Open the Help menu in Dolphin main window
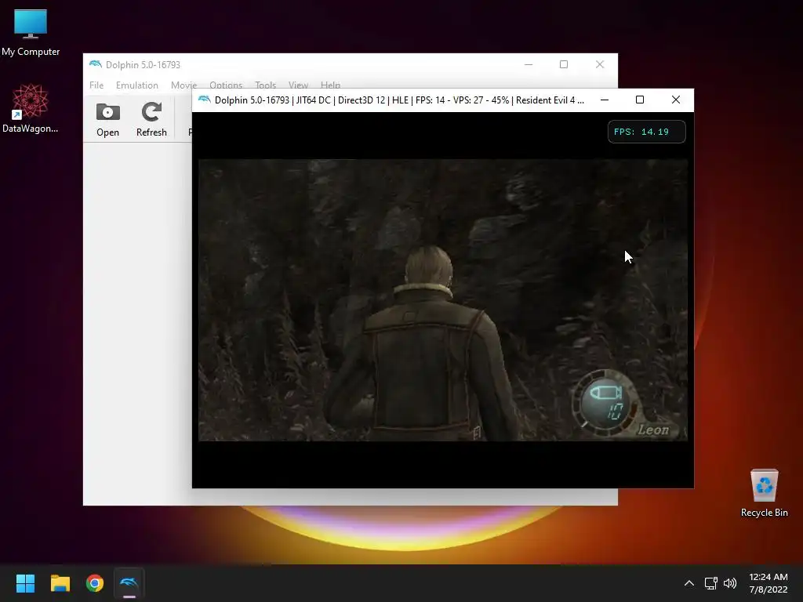Image resolution: width=803 pixels, height=602 pixels. point(330,85)
